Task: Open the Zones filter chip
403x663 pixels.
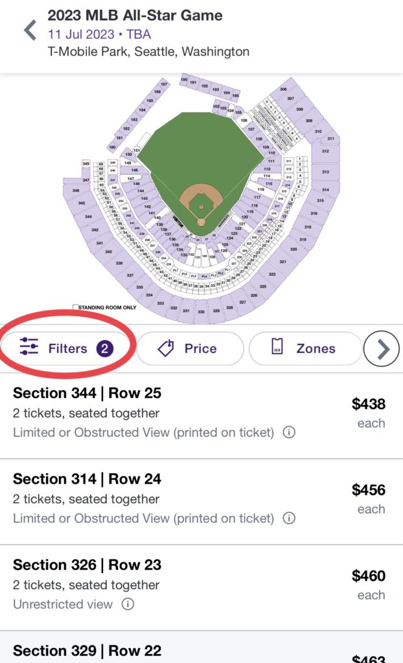Action: 305,348
